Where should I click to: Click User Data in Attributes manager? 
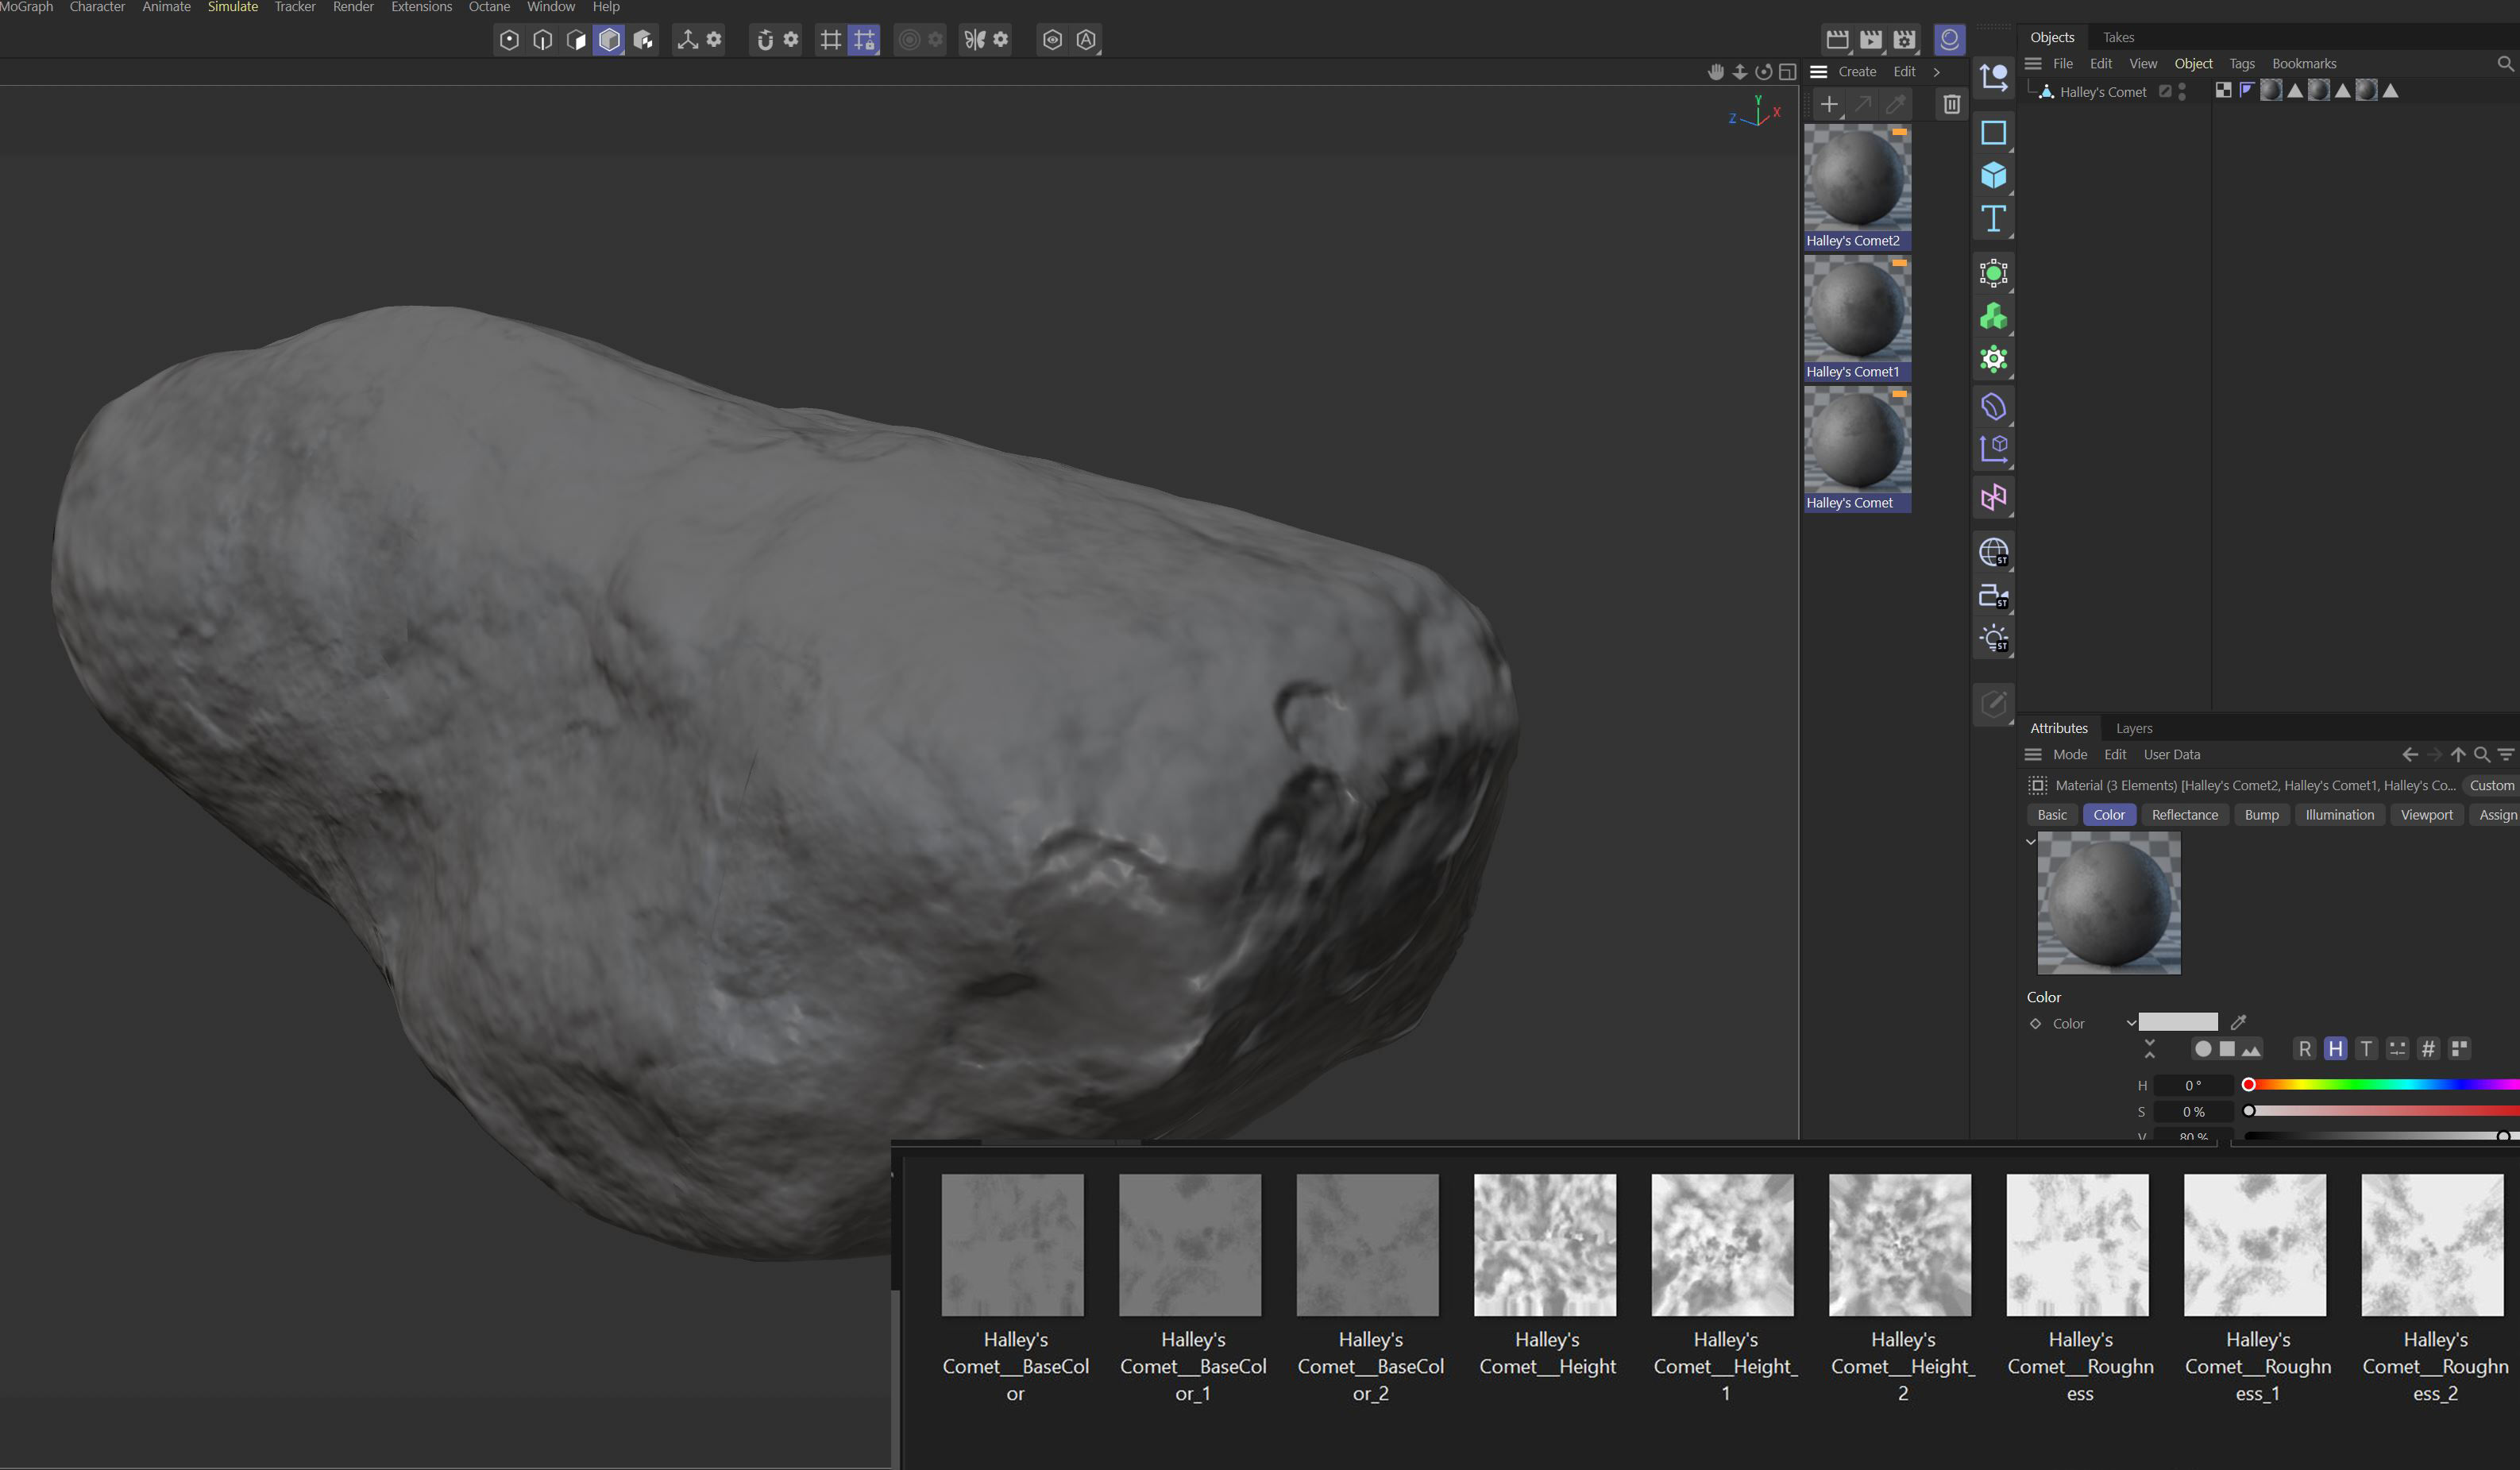click(2171, 755)
